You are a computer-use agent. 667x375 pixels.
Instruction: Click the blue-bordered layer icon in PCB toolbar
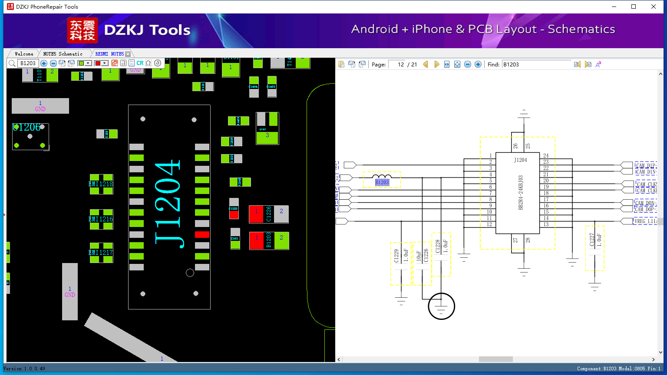132,63
